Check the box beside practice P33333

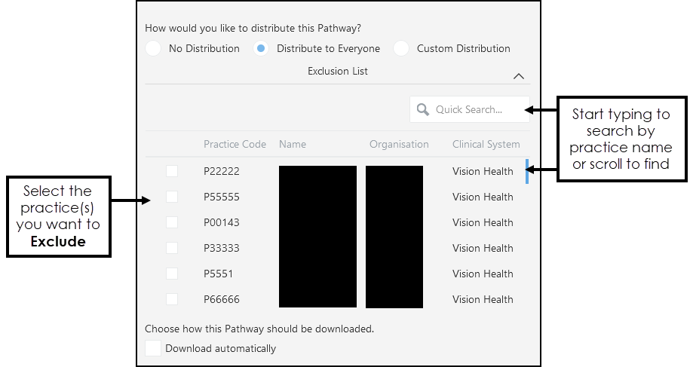(x=172, y=248)
